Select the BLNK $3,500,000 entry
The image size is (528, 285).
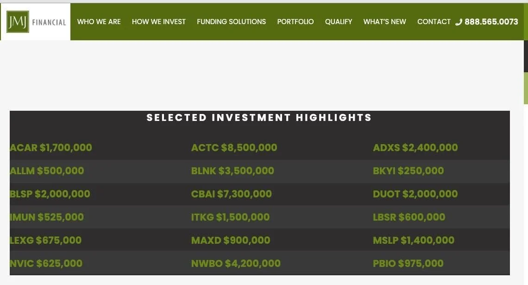pos(233,171)
